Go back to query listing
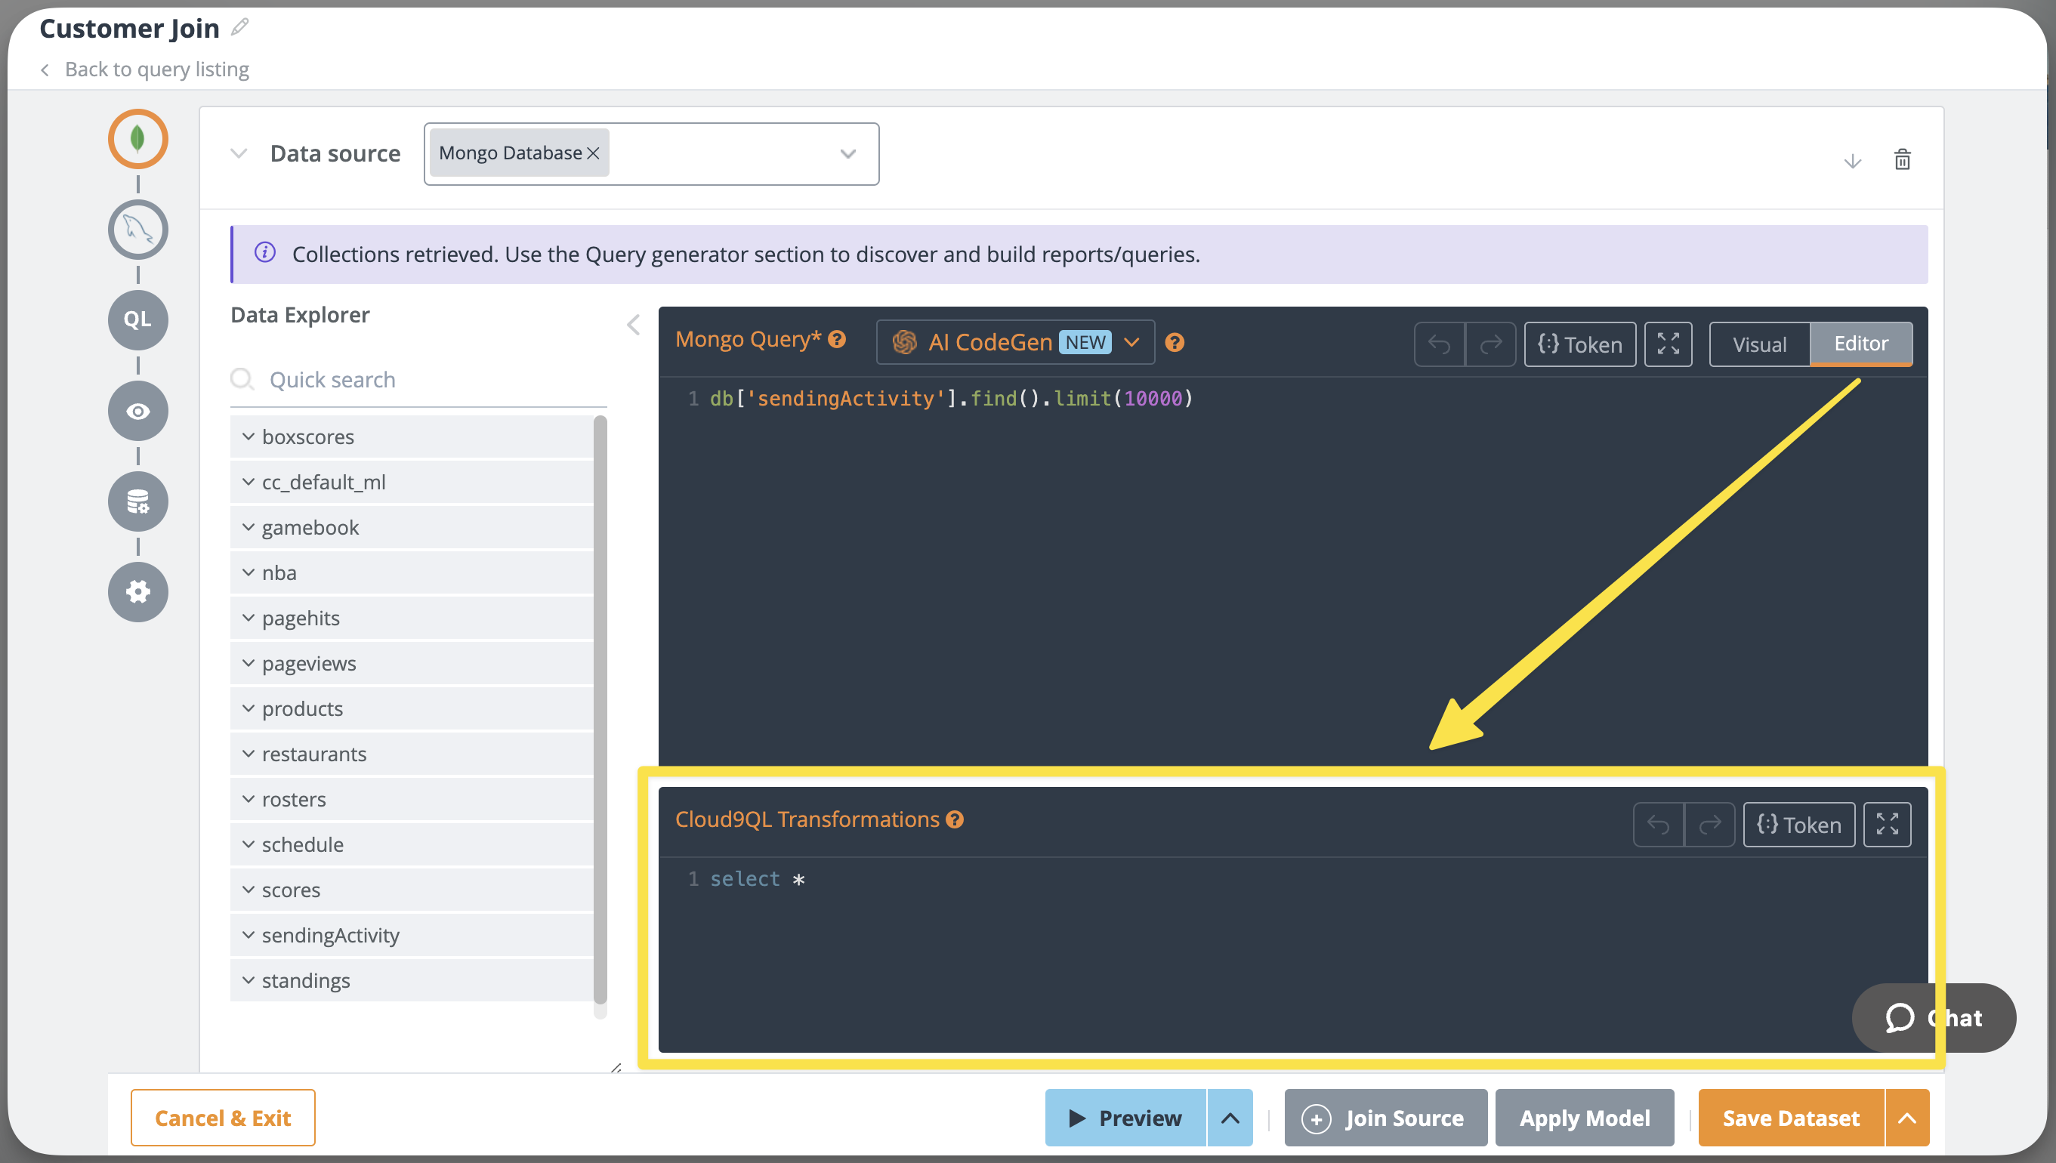This screenshot has width=2056, height=1163. coord(156,69)
